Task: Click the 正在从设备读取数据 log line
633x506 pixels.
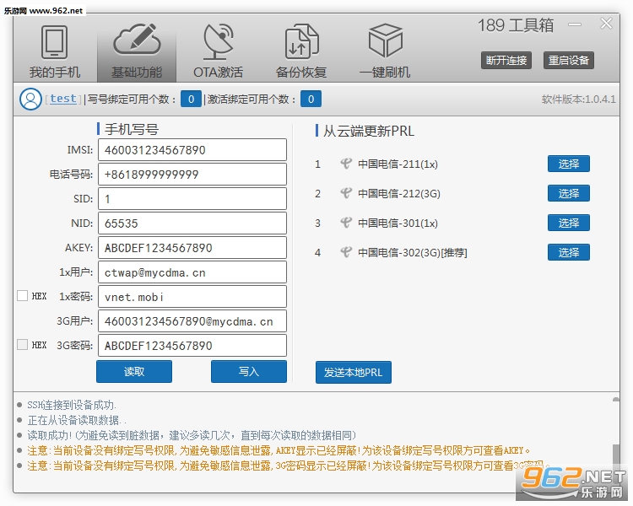Action: pyautogui.click(x=77, y=420)
